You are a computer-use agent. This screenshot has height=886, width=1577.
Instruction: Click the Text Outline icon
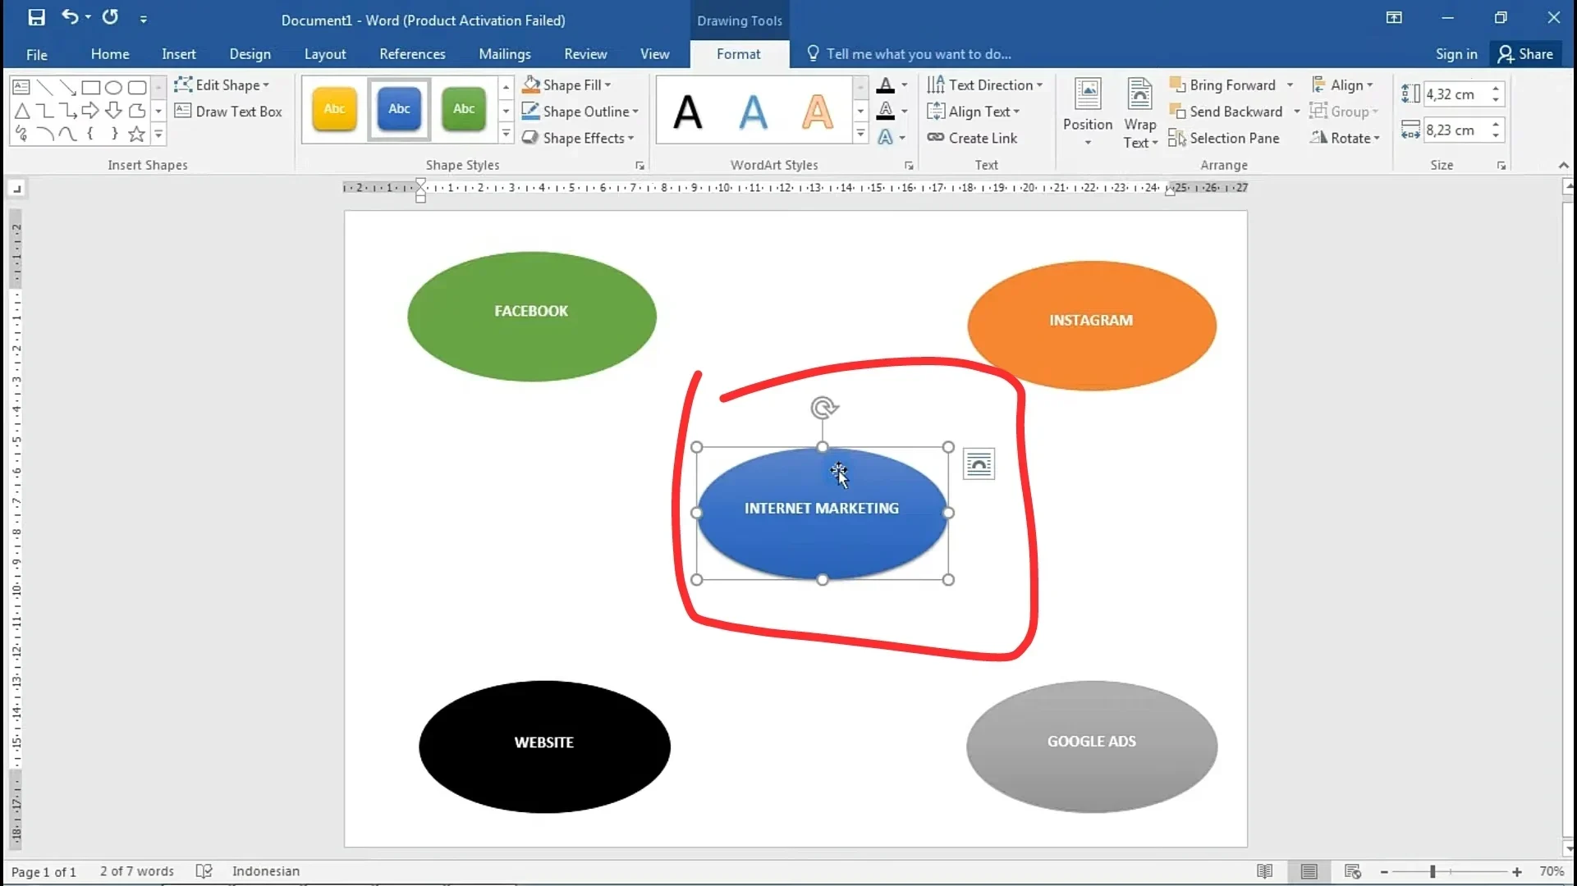tap(885, 111)
